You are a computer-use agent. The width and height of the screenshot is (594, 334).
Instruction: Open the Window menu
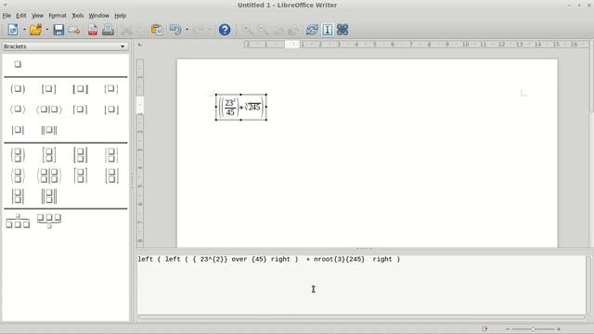[99, 16]
